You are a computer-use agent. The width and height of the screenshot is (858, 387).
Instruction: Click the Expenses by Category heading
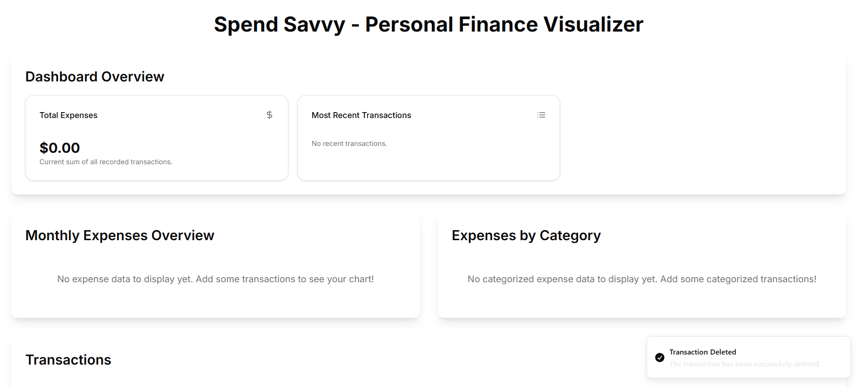click(x=526, y=235)
